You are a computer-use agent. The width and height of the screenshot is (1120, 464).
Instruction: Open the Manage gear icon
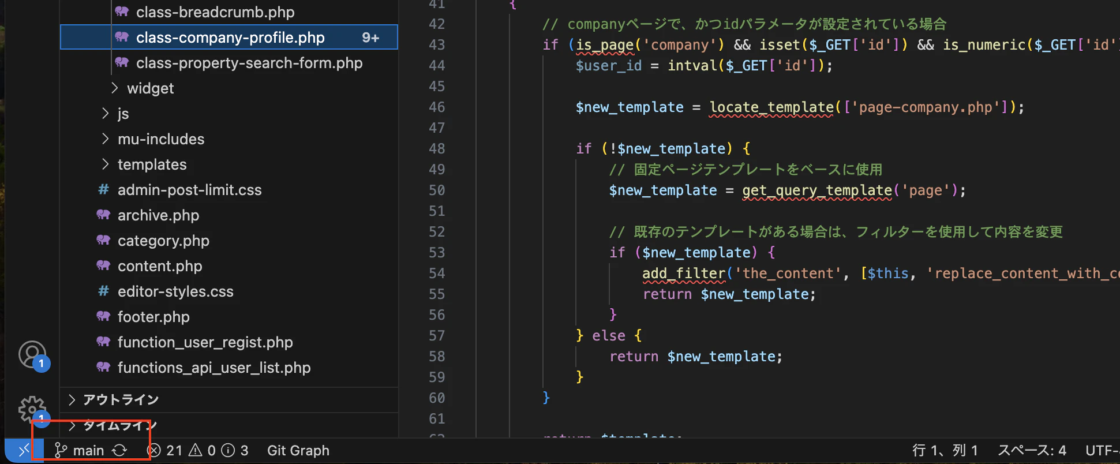[32, 410]
